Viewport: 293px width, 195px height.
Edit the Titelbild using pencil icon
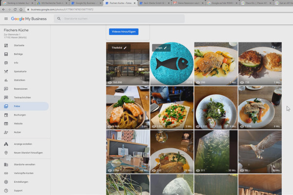[x=125, y=48]
